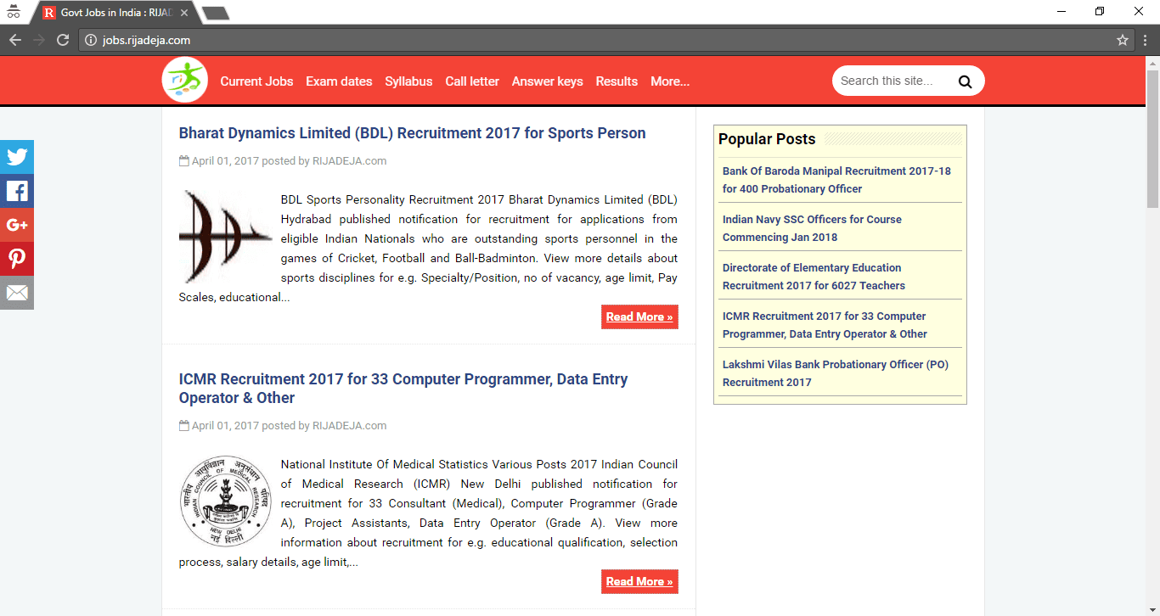Image resolution: width=1160 pixels, height=616 pixels.
Task: Click Read More under ICMR post
Action: [x=639, y=581]
